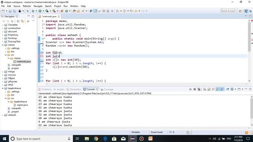253x142 pixels.
Task: Switch to the Declaration tab
Action: click(x=74, y=89)
